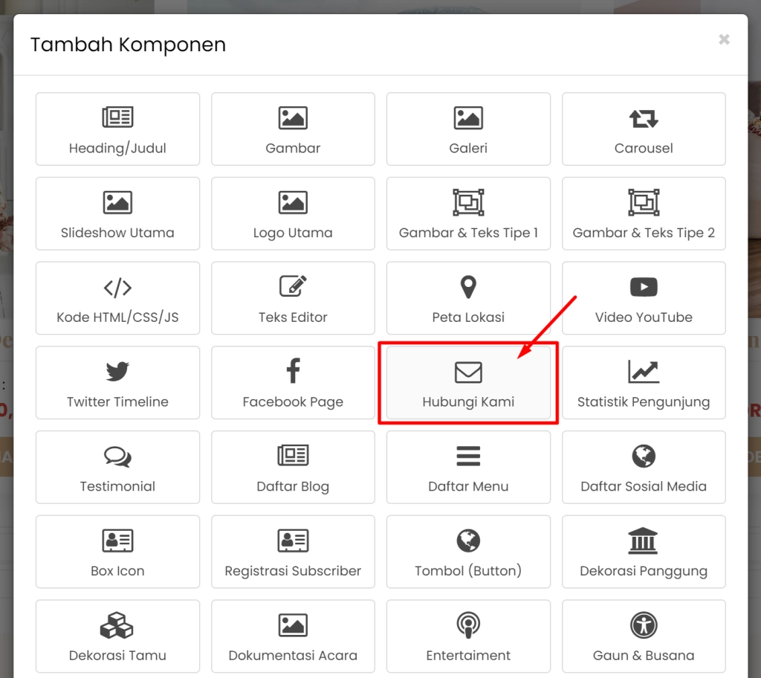Add the Slideshow Utama component

pos(117,213)
